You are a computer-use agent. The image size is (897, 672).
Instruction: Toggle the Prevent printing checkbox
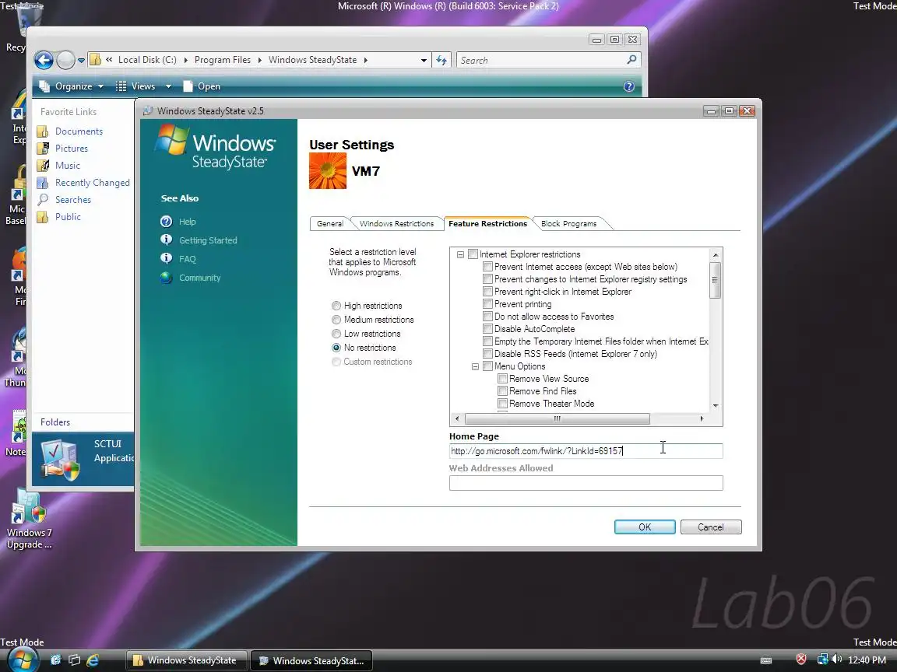488,304
